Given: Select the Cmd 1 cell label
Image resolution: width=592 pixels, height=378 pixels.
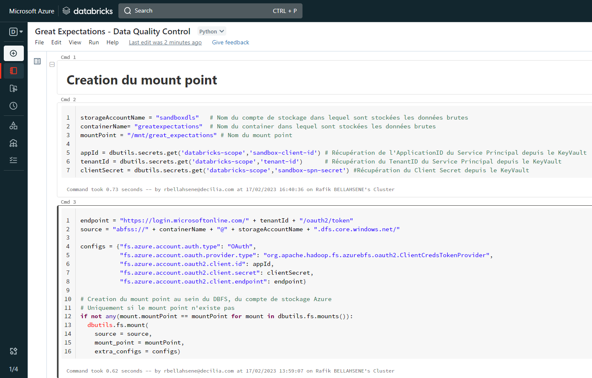Looking at the screenshot, I should [68, 57].
